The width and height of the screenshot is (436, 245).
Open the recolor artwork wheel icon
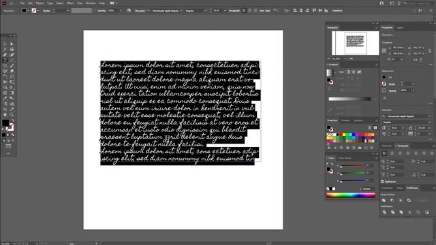click(129, 11)
